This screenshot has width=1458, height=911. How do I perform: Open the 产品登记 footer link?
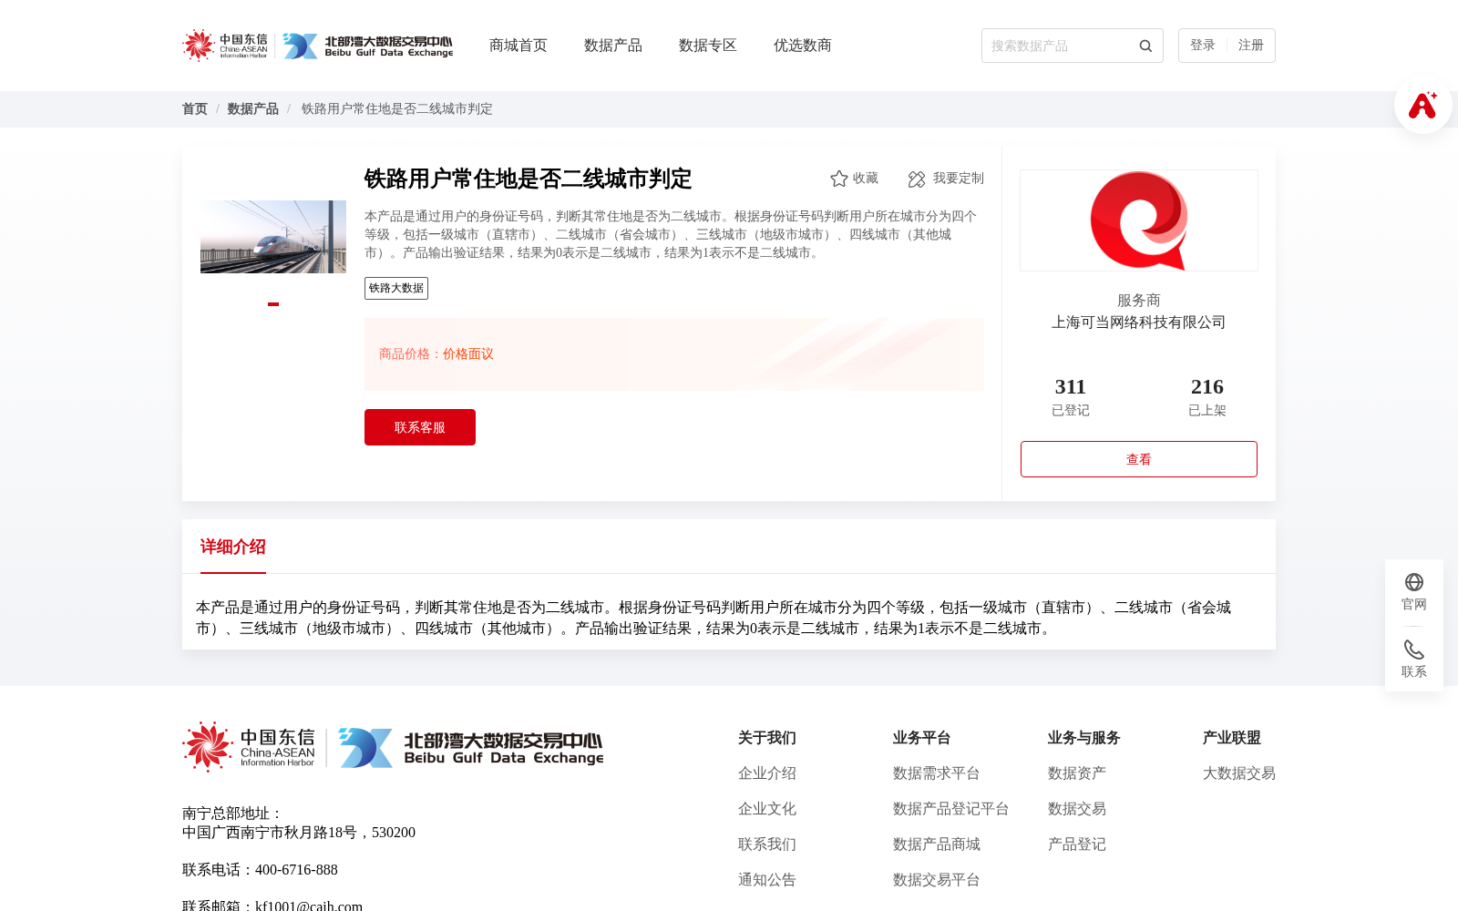(1077, 844)
